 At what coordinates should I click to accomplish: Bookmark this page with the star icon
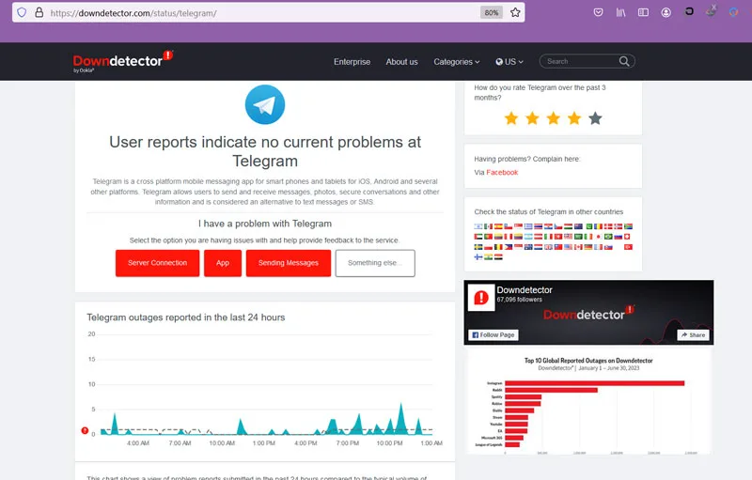point(515,12)
